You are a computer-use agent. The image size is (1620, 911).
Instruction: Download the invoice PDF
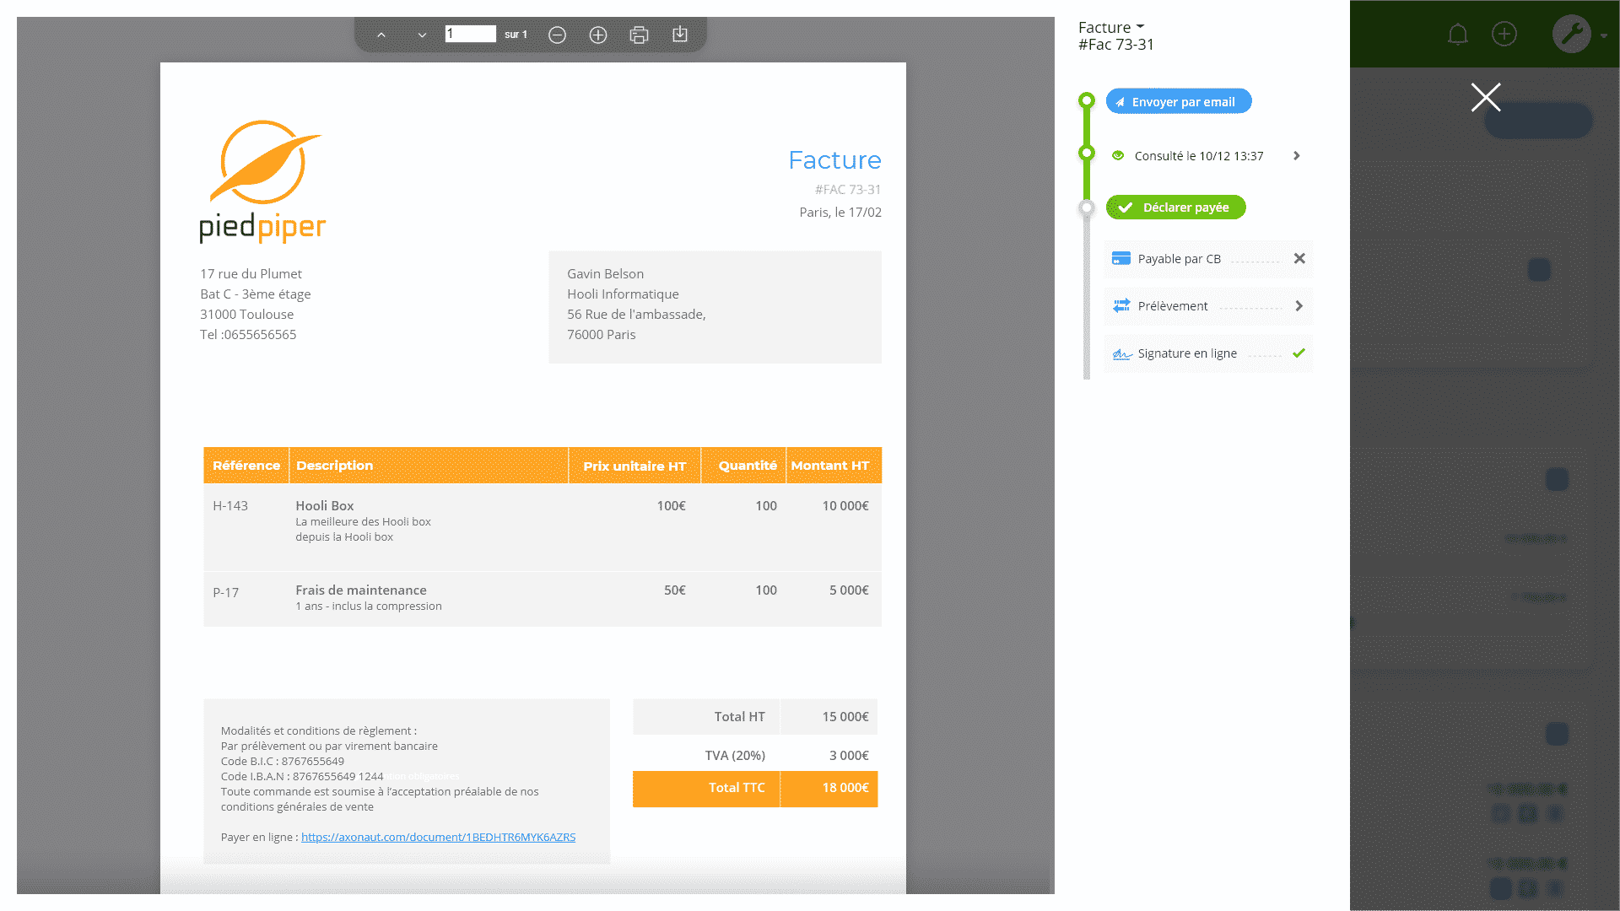point(680,35)
